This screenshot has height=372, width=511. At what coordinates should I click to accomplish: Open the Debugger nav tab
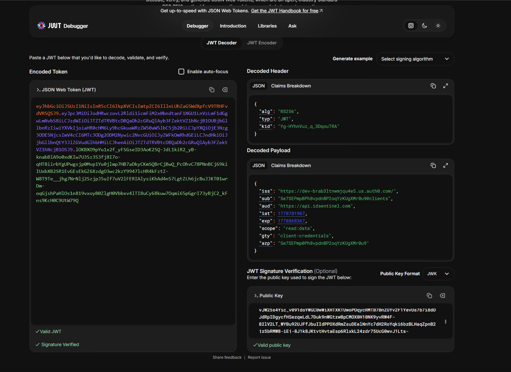point(198,26)
